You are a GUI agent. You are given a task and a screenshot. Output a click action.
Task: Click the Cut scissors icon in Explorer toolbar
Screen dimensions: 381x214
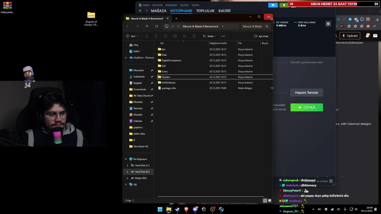(146, 36)
